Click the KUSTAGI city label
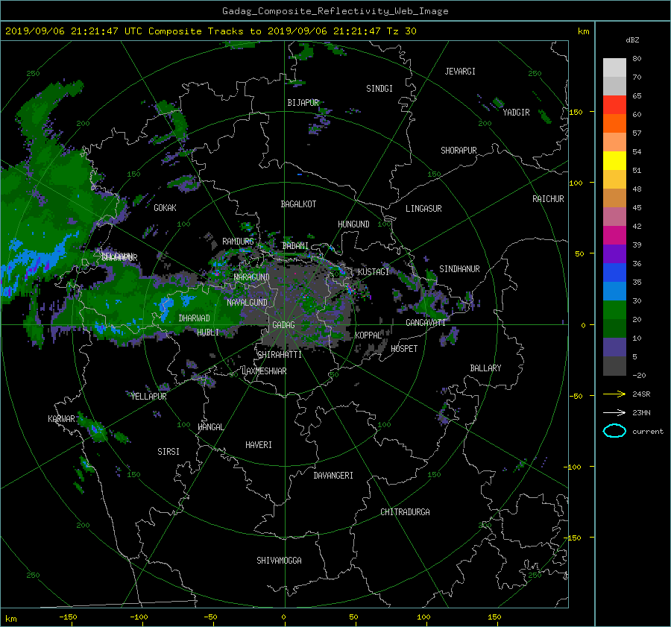This screenshot has height=627, width=671. click(374, 272)
